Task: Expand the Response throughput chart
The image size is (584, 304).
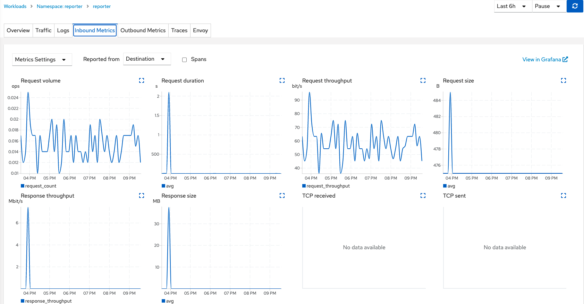Action: (142, 196)
